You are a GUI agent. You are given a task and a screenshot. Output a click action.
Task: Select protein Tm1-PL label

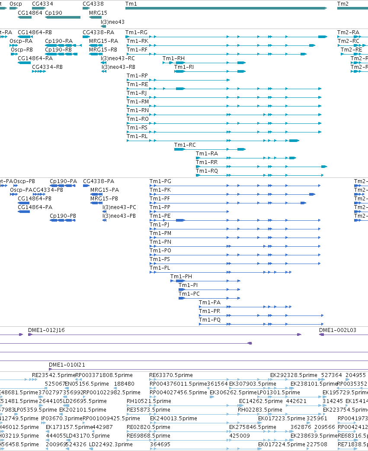point(160,267)
